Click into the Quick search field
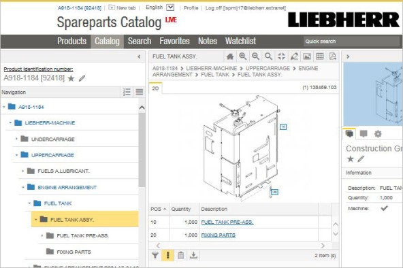Screen dimensions: 403x268 (351, 41)
